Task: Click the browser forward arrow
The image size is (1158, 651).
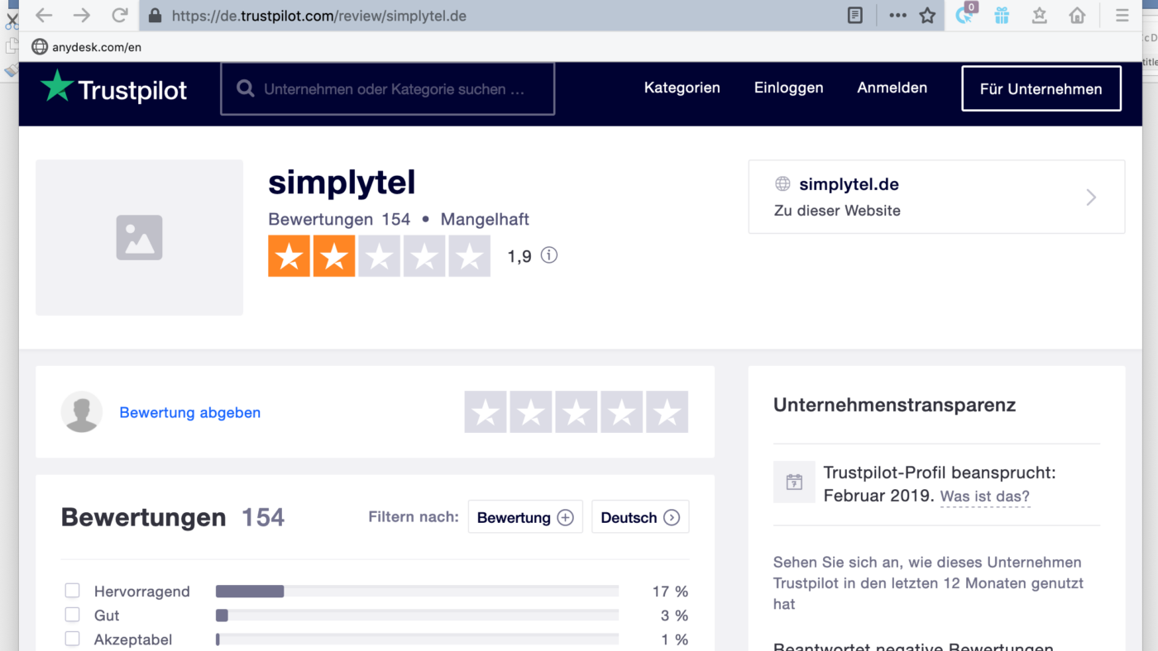Action: tap(81, 16)
